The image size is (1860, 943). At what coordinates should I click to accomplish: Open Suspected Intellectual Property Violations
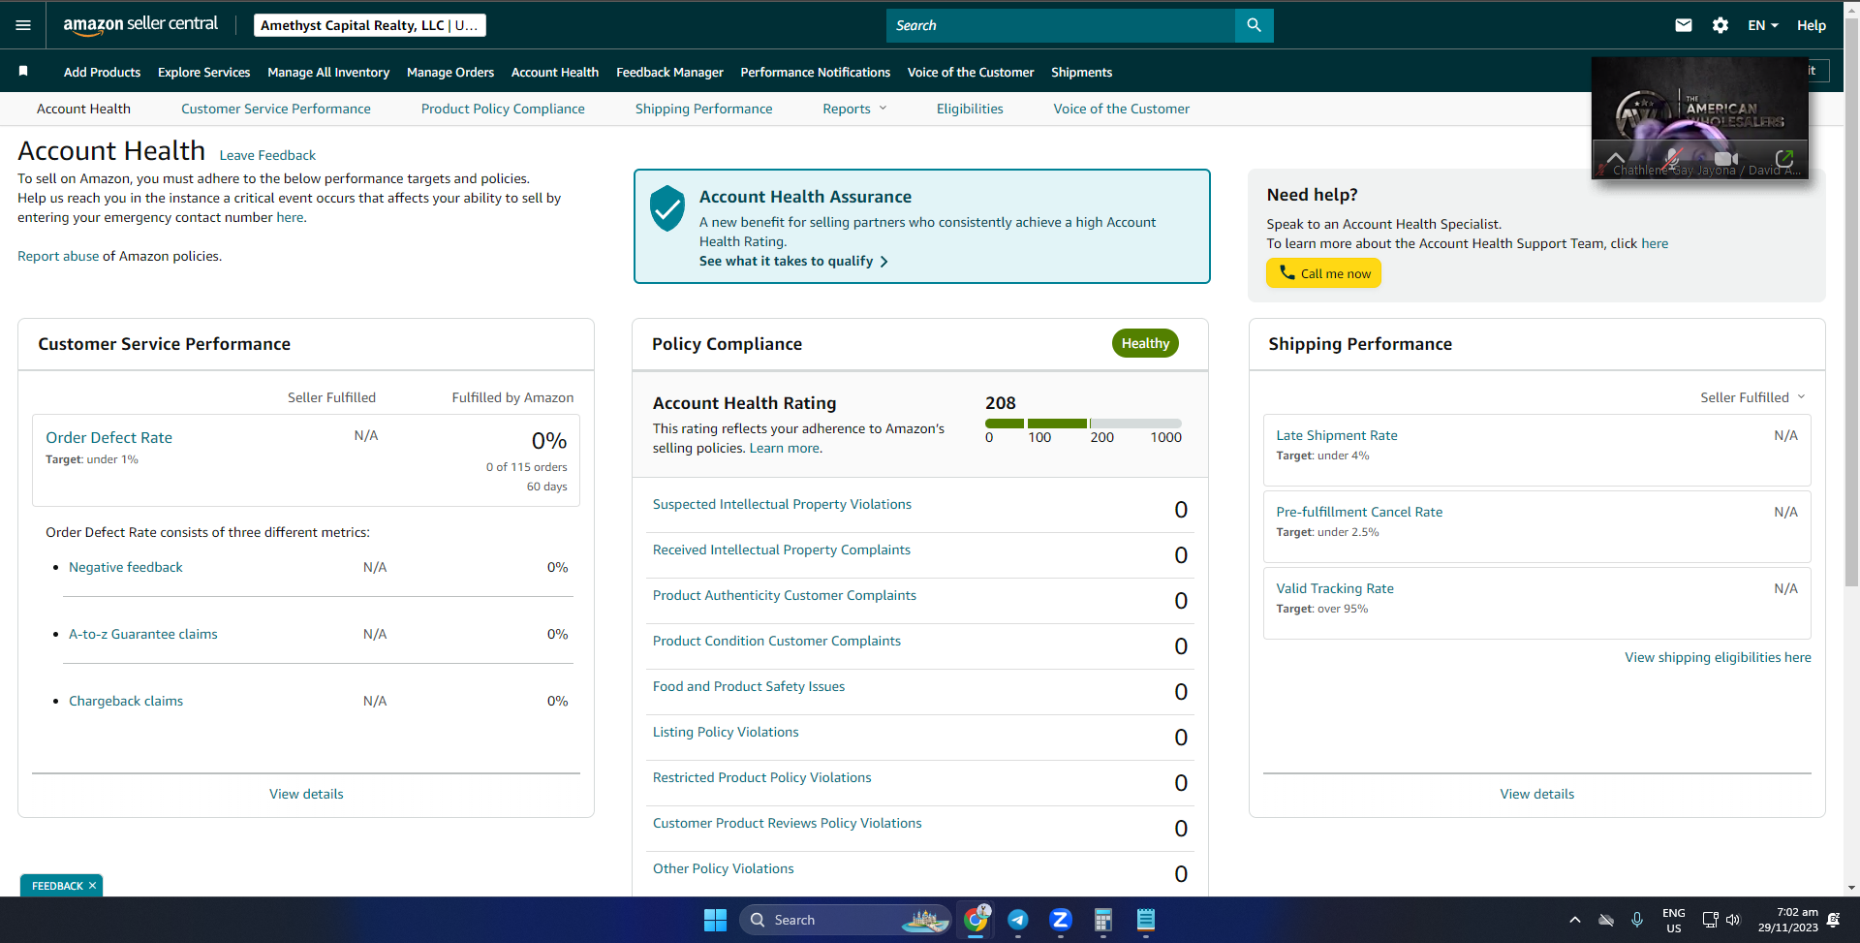(x=782, y=504)
